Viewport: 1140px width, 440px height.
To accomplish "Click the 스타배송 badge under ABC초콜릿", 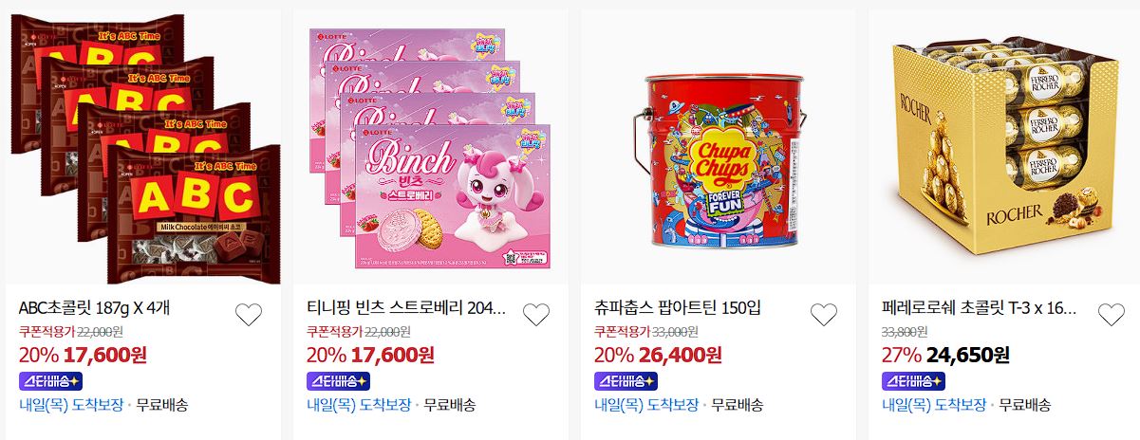I will point(50,381).
